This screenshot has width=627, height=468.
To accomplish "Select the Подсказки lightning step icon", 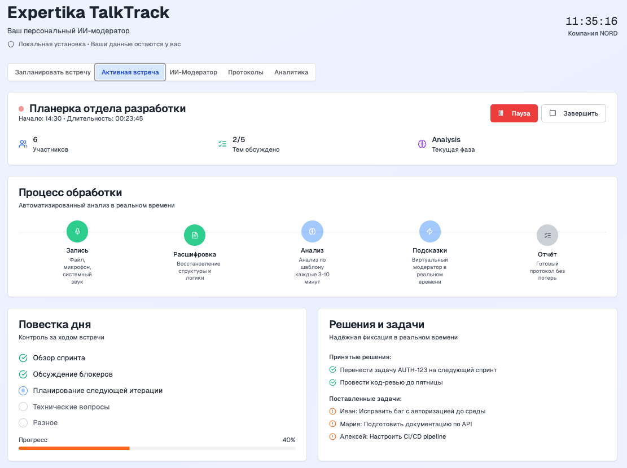I will click(430, 231).
